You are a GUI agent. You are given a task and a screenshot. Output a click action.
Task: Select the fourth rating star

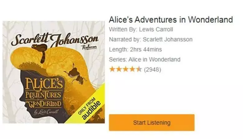(x=132, y=69)
